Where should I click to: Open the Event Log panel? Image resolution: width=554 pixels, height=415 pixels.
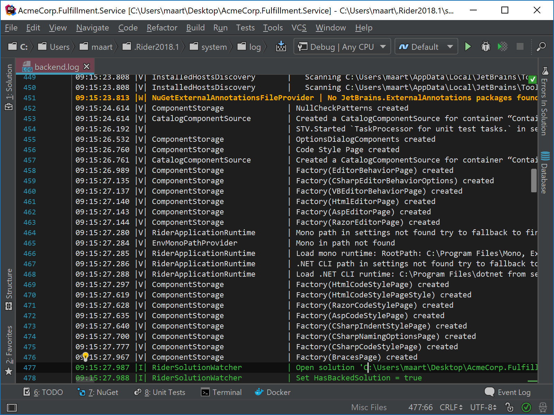pos(508,392)
